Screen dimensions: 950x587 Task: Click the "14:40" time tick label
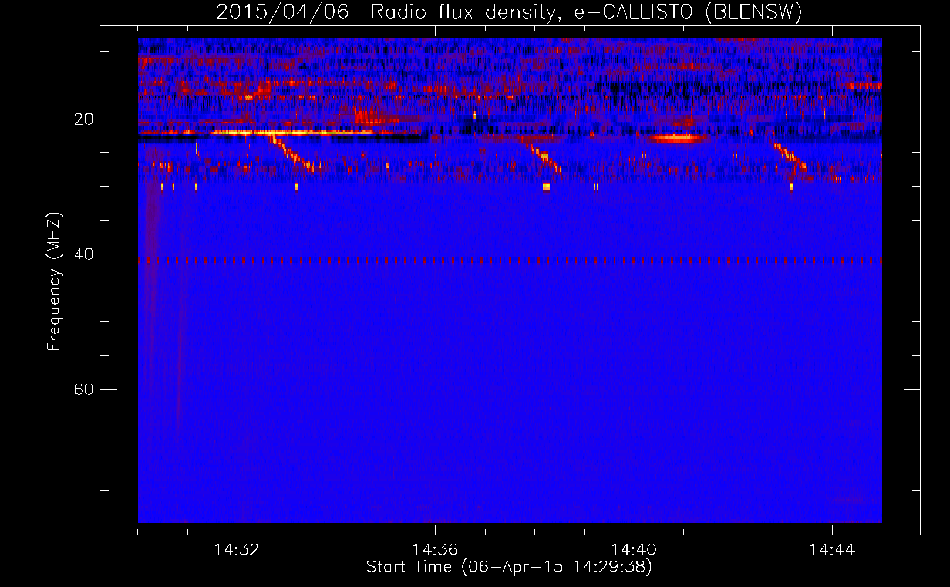(x=634, y=549)
